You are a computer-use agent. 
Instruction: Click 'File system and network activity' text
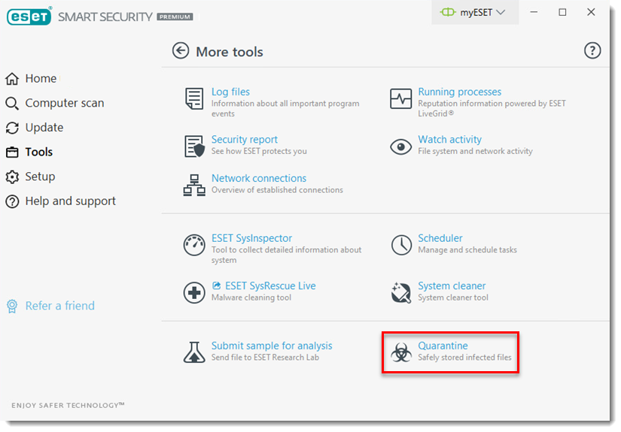475,151
